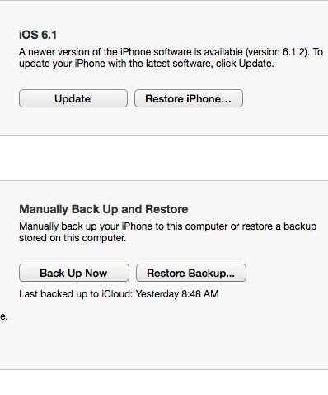The image size is (328, 395).
Task: Open the Restore iPhone… dialog
Action: [x=189, y=98]
